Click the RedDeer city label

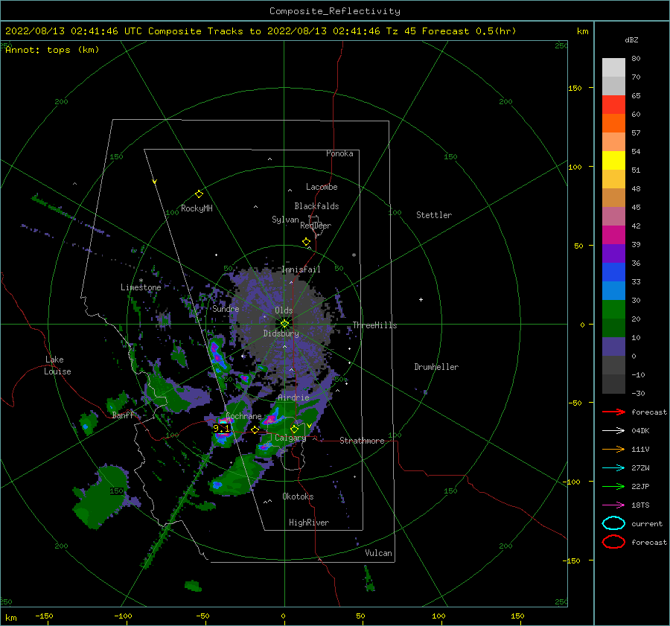coord(316,226)
